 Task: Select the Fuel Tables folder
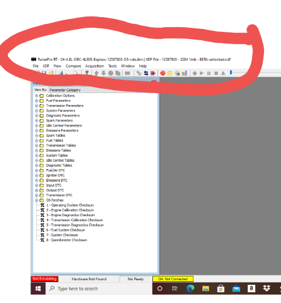pyautogui.click(x=54, y=141)
